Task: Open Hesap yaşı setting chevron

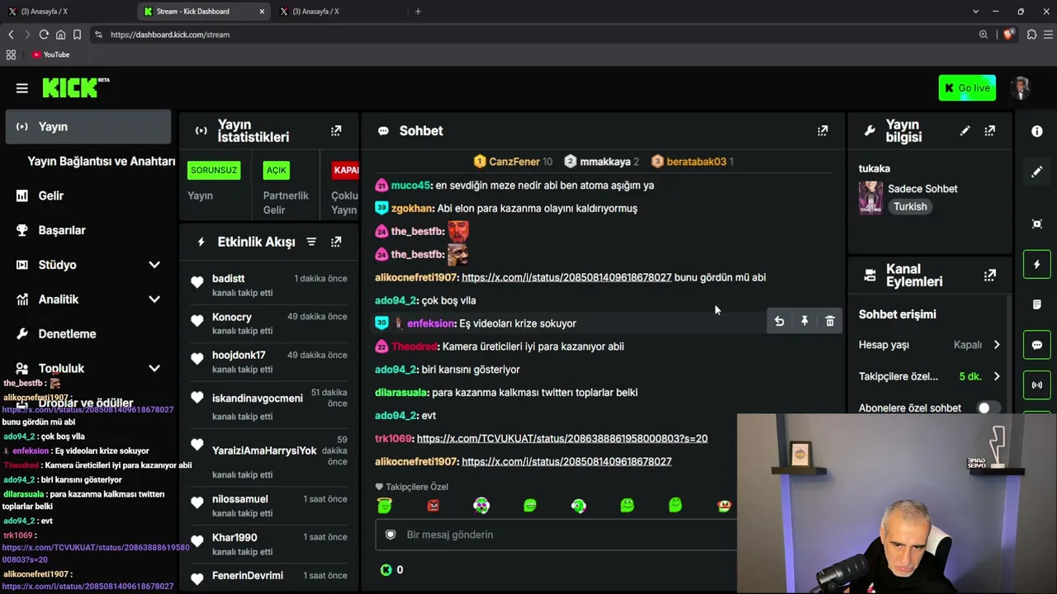Action: 997,345
